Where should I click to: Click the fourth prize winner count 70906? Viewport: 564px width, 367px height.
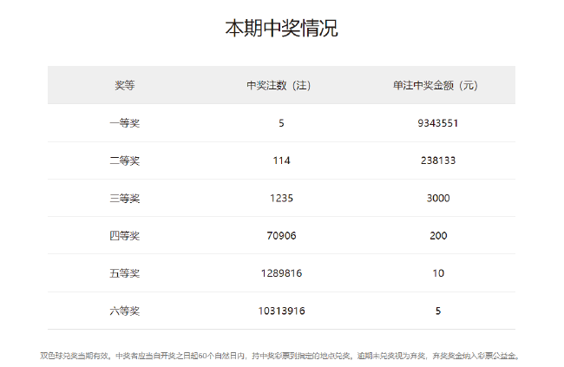tap(281, 235)
